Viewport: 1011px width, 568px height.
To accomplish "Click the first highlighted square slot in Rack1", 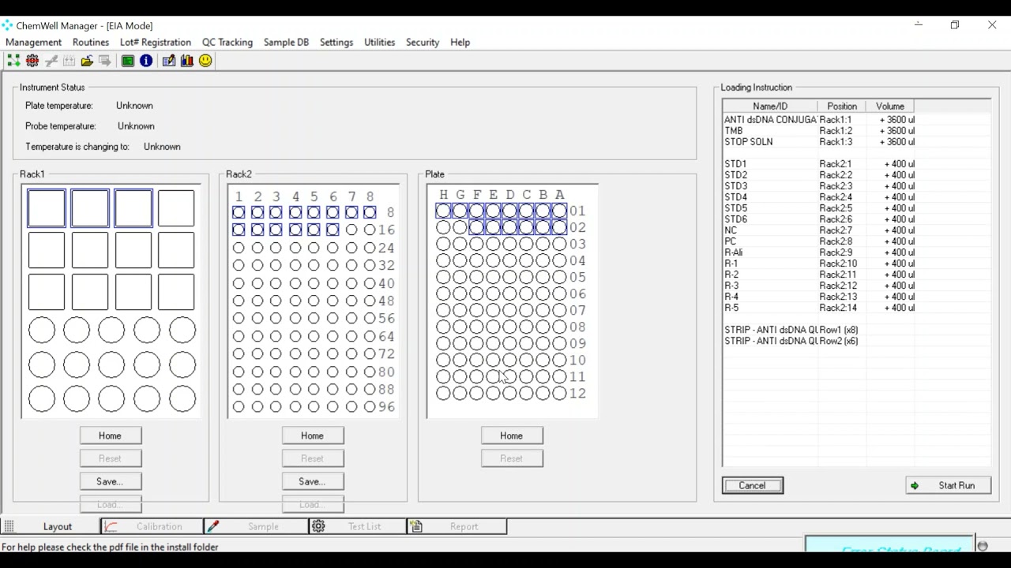I will pos(47,209).
